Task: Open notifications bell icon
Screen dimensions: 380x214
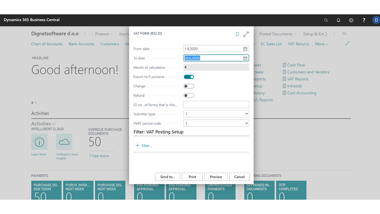Action: pyautogui.click(x=338, y=20)
